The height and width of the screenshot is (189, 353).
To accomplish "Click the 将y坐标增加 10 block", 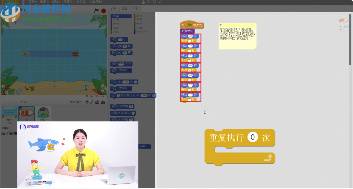I will tap(122, 120).
